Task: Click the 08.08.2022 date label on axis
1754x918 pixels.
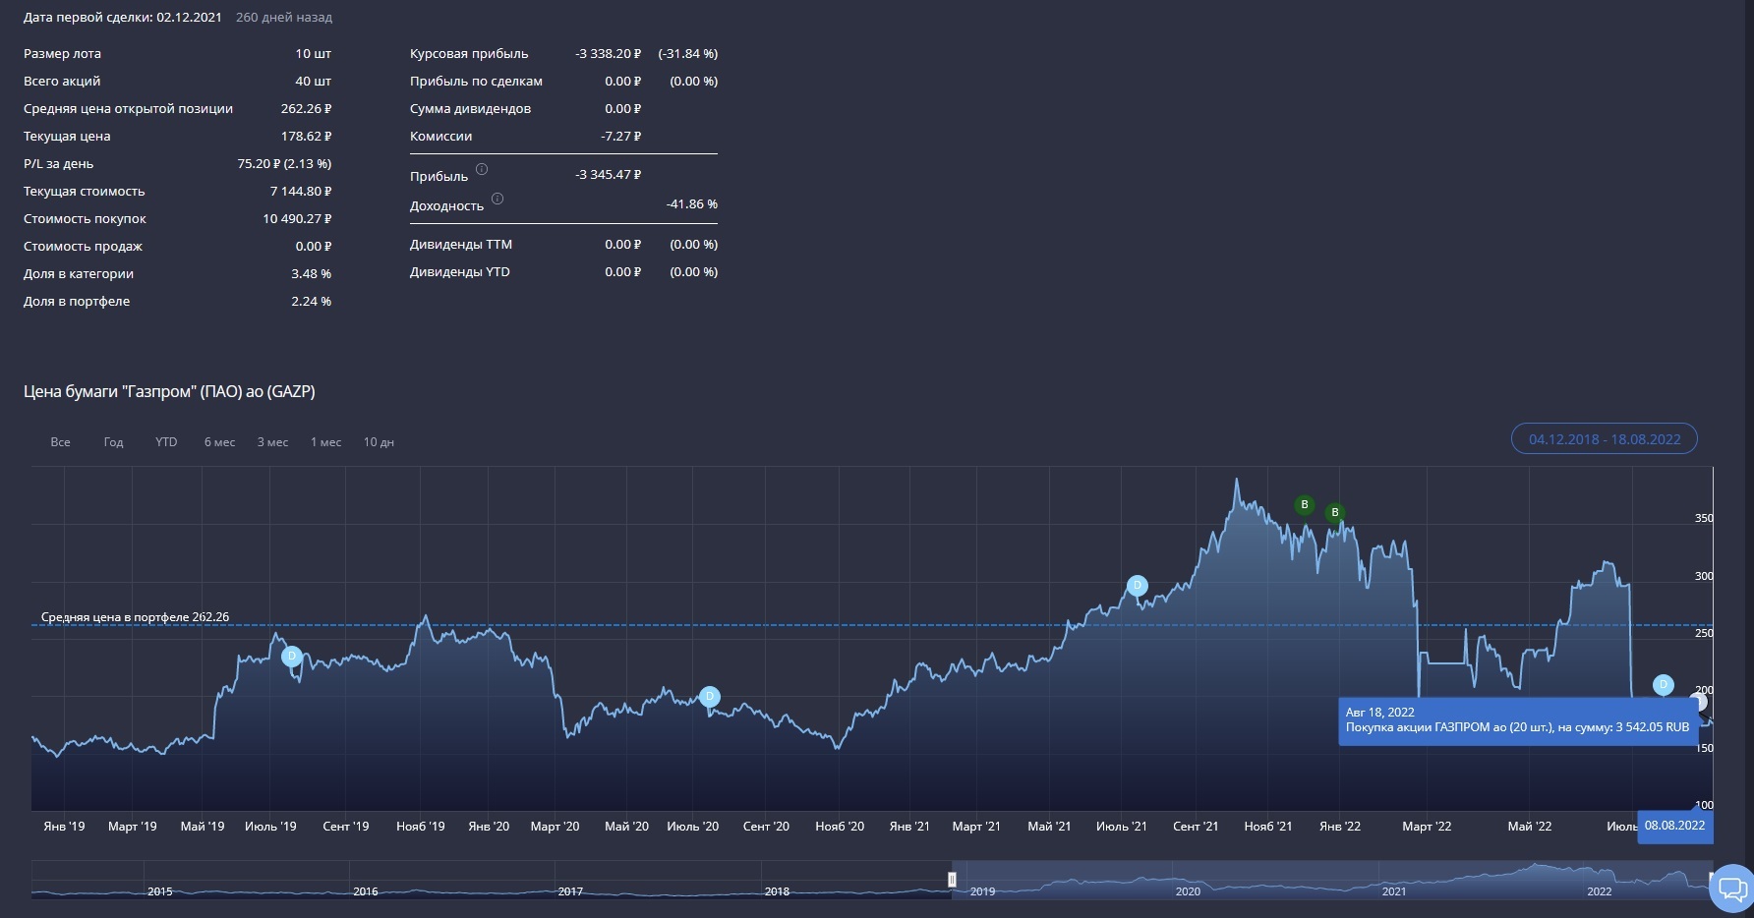Action: 1674,826
